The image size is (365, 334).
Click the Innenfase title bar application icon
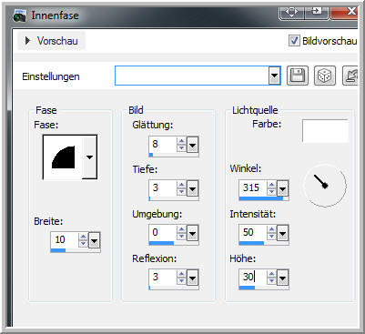pyautogui.click(x=20, y=15)
